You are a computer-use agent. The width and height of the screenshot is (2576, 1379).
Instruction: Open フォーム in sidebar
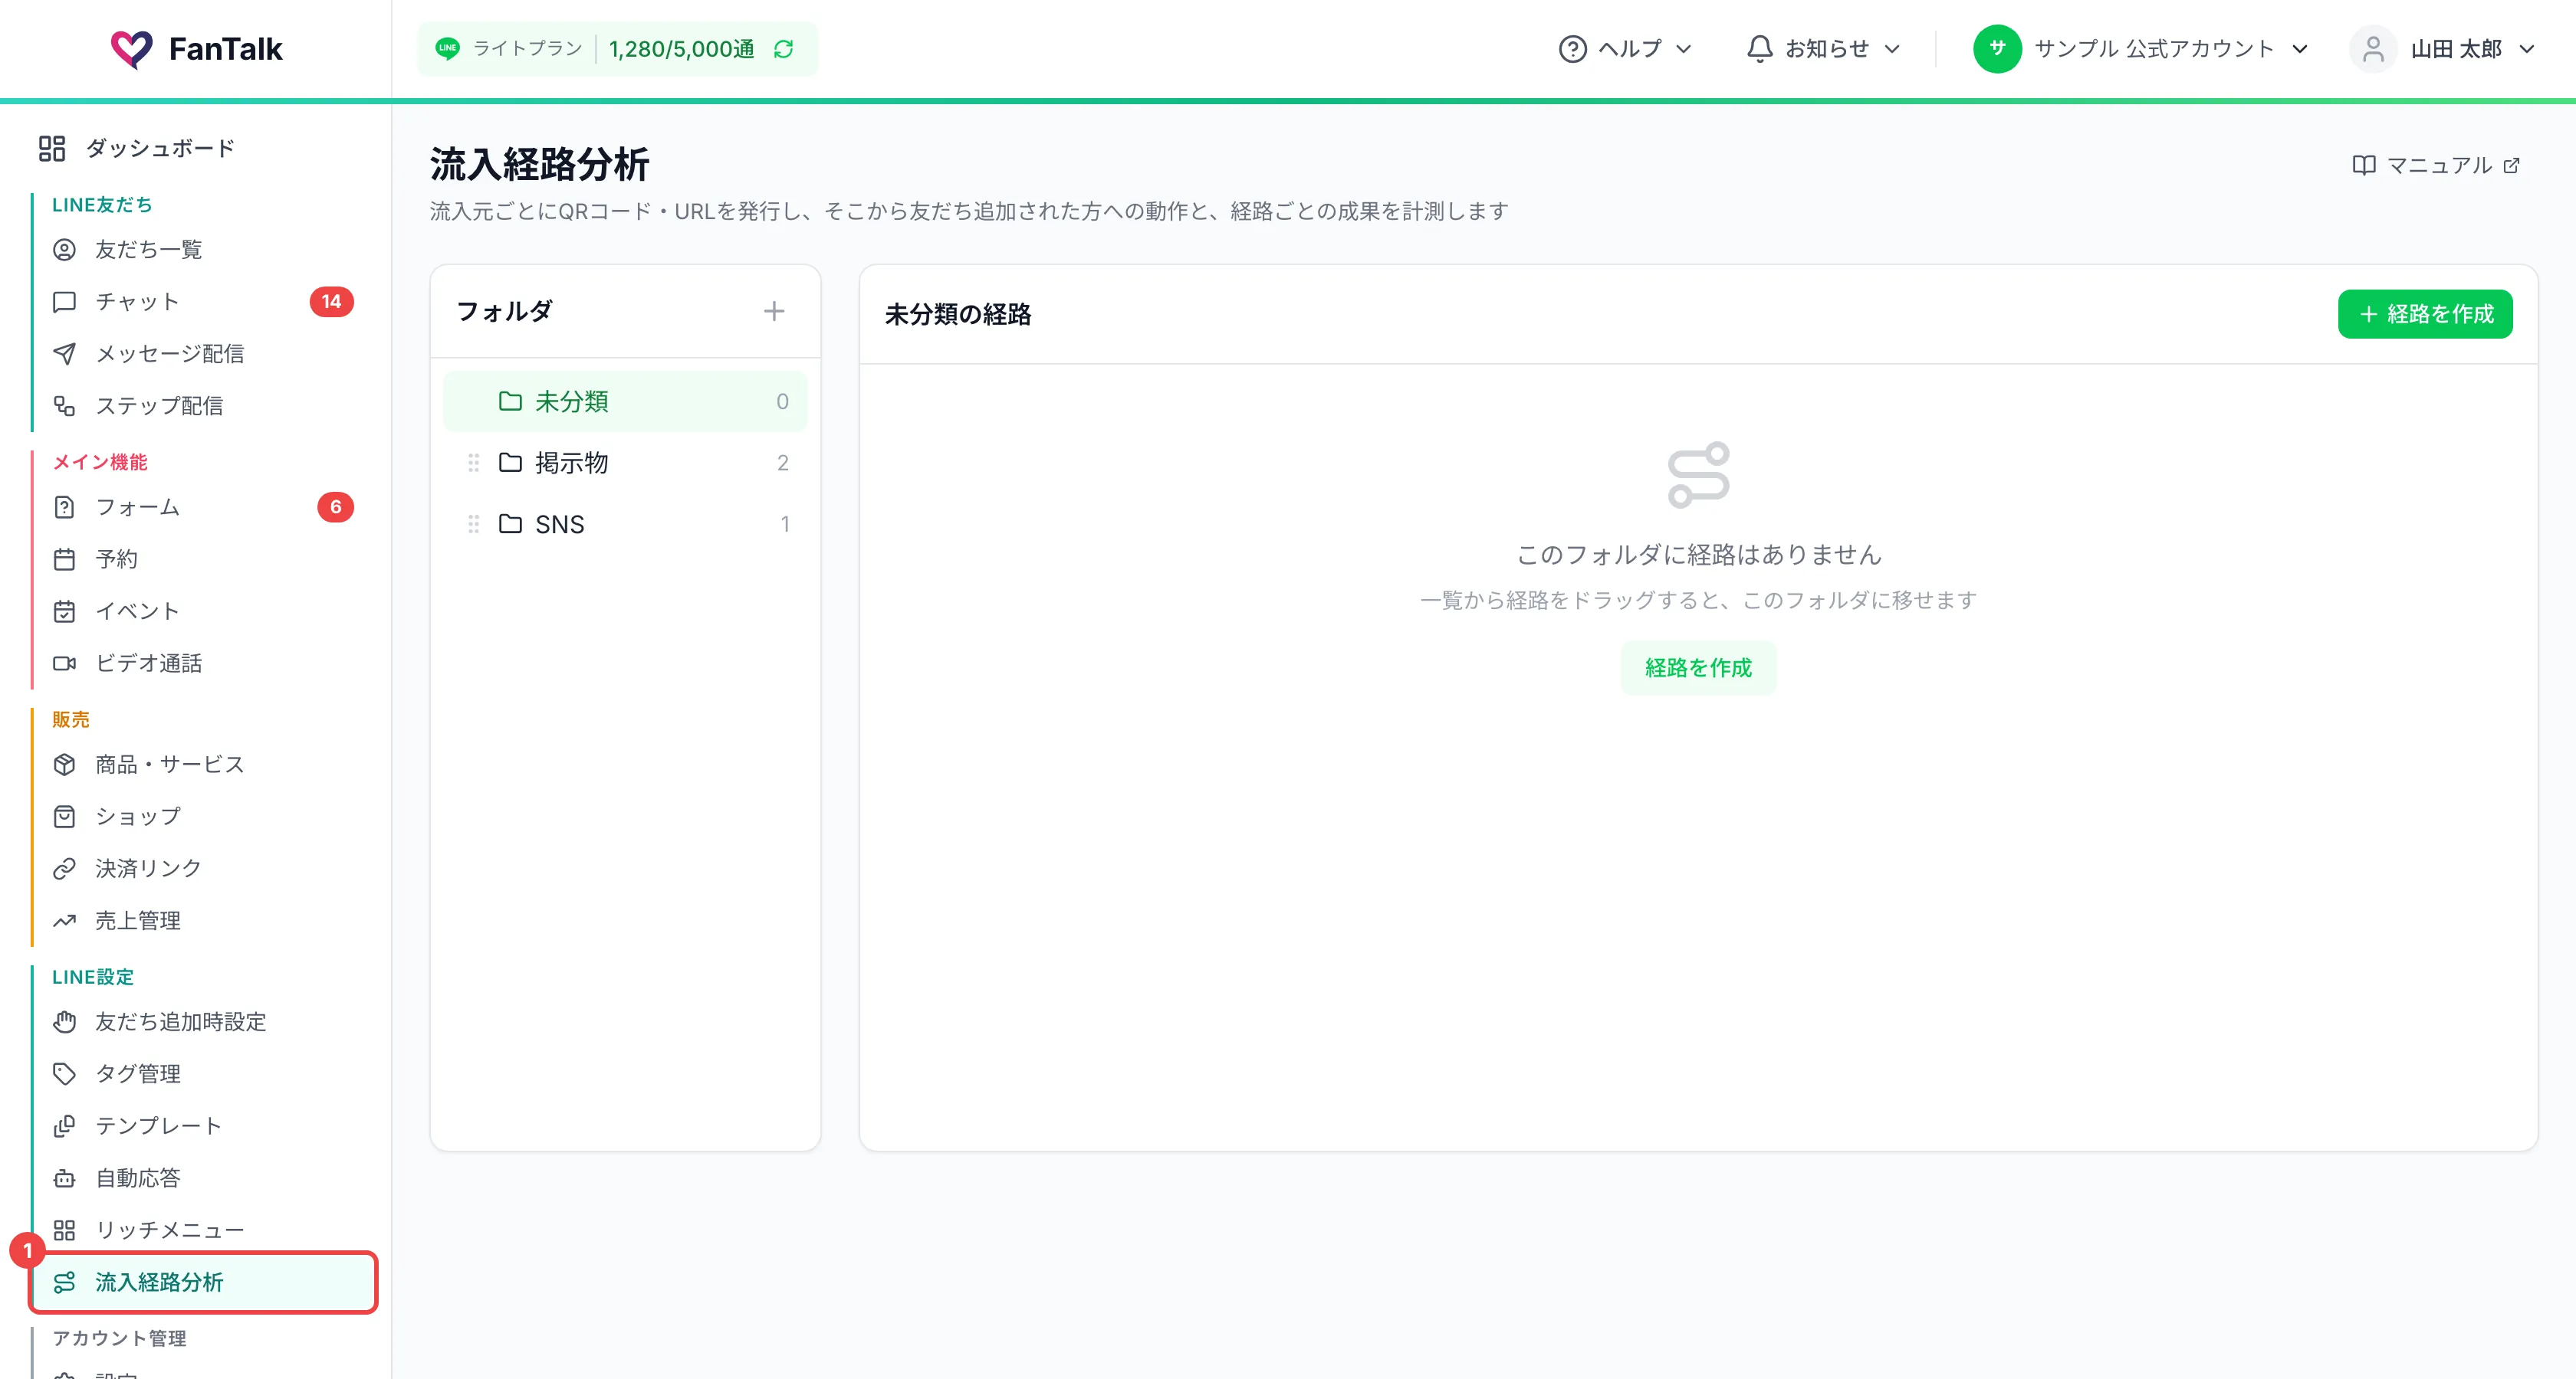point(203,508)
